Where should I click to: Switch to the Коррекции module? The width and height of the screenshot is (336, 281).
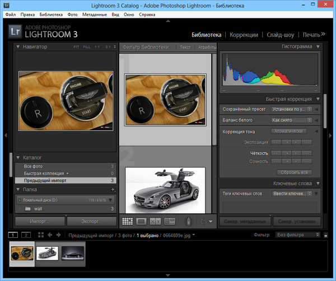tap(244, 34)
